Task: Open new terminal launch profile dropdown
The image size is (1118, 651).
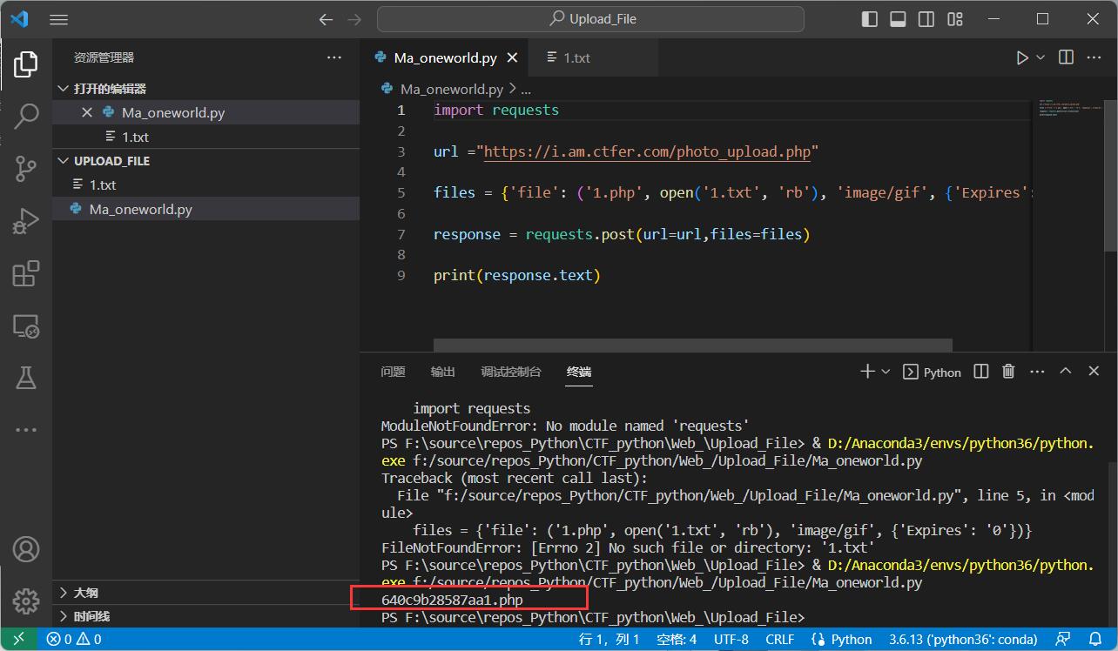Action: [886, 372]
